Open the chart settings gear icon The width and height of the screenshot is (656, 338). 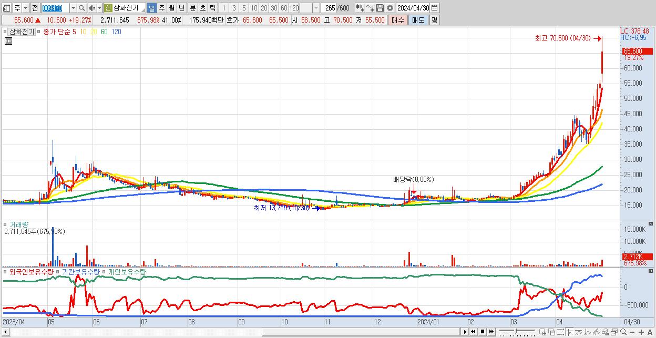click(x=390, y=8)
